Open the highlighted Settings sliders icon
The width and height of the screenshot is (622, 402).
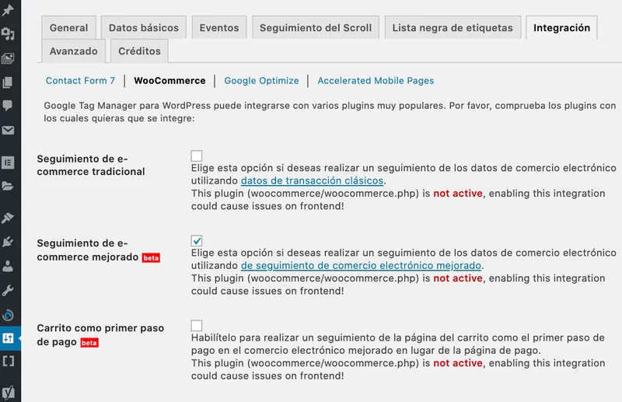(8, 338)
